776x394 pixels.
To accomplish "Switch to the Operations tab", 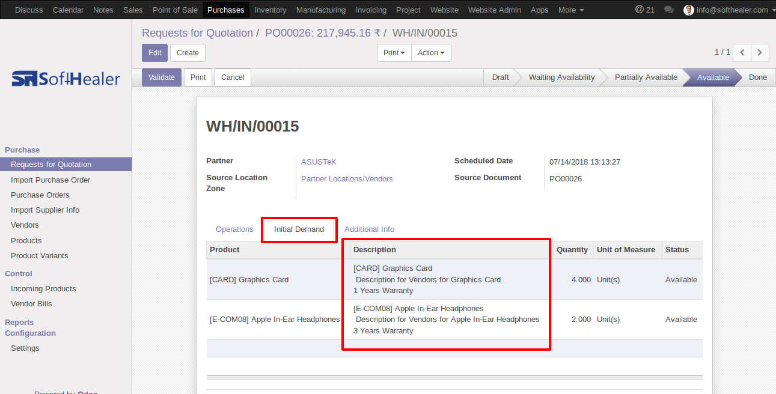I will click(x=234, y=229).
